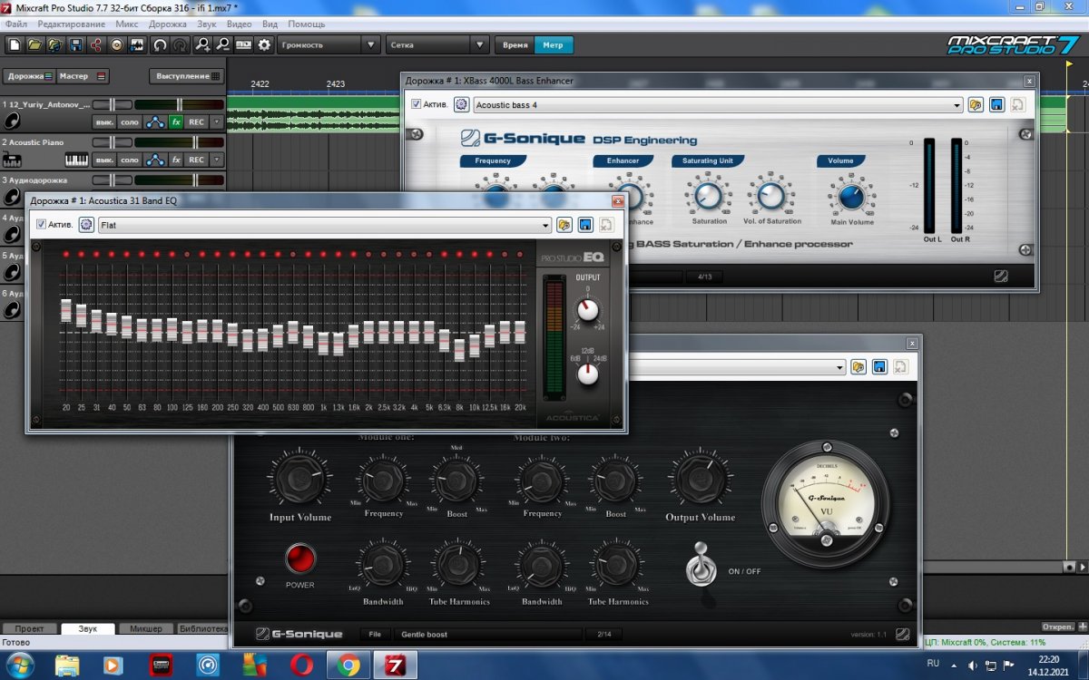The width and height of the screenshot is (1089, 680).
Task: Open the Громкость dropdown
Action: [x=329, y=44]
